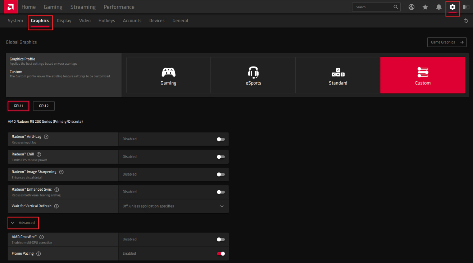Open the web browser globe icon
The width and height of the screenshot is (473, 263).
(411, 7)
